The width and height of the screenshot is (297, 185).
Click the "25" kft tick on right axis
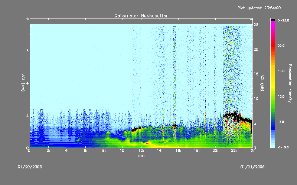pyautogui.click(x=256, y=25)
